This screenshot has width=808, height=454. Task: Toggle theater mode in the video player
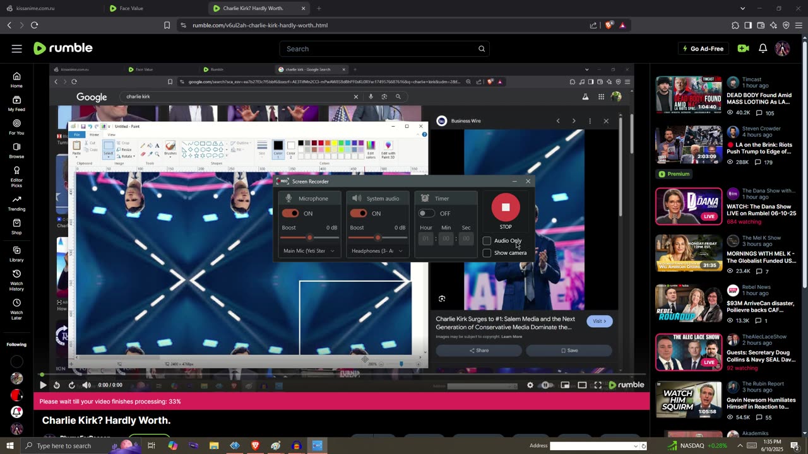pyautogui.click(x=582, y=385)
